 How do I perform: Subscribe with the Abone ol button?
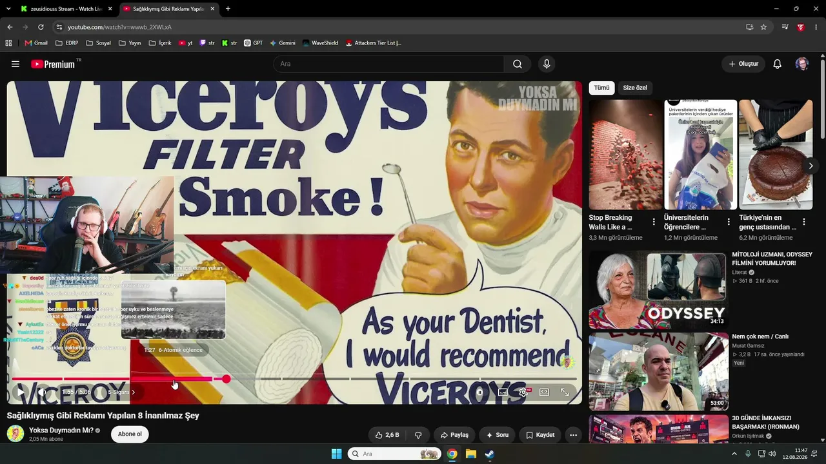[x=130, y=434]
